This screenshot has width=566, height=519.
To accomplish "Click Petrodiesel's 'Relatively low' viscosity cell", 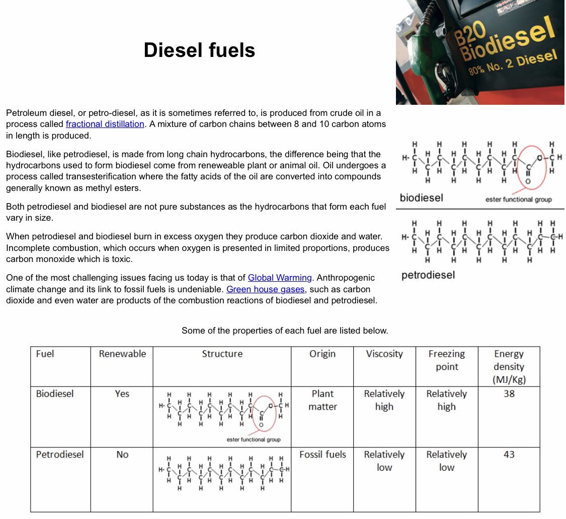I will (384, 480).
